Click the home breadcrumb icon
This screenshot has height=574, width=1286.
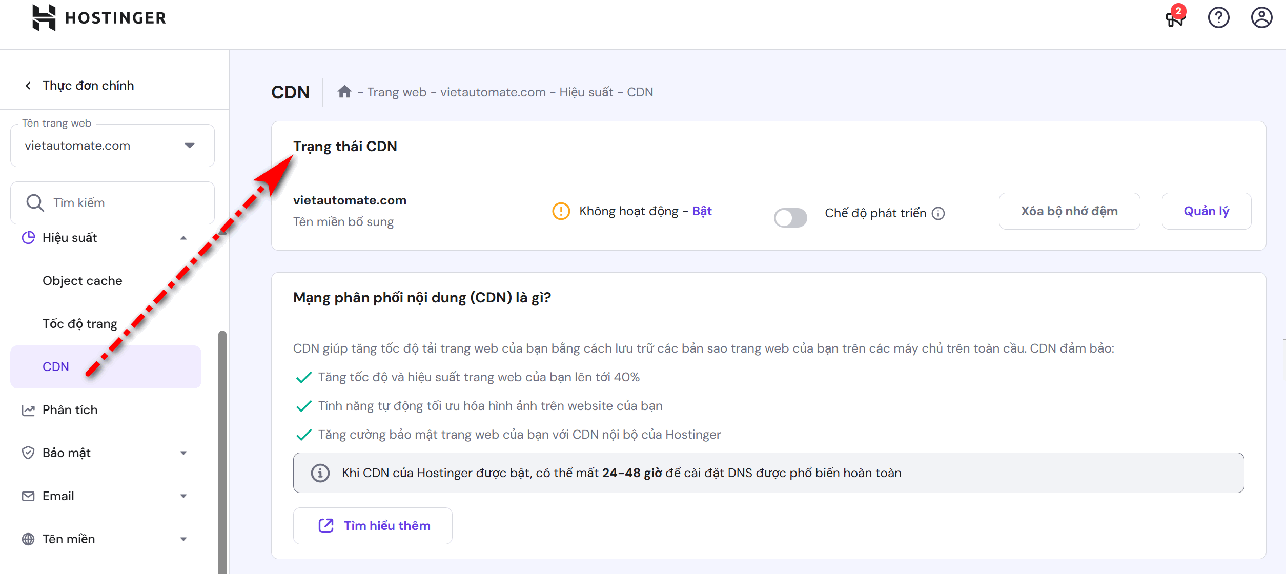coord(344,92)
